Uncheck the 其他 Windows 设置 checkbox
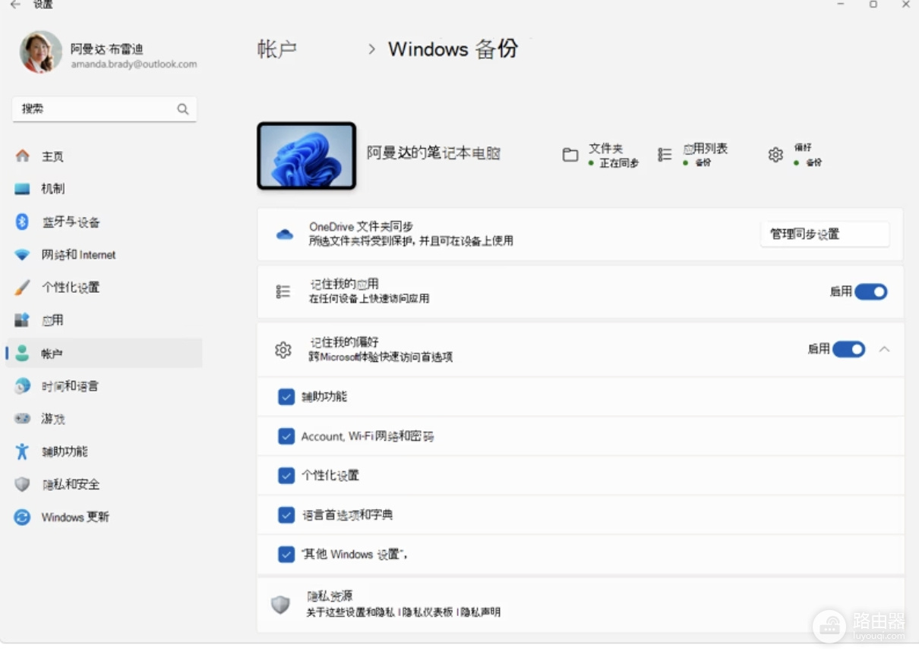This screenshot has width=919, height=657. point(286,555)
